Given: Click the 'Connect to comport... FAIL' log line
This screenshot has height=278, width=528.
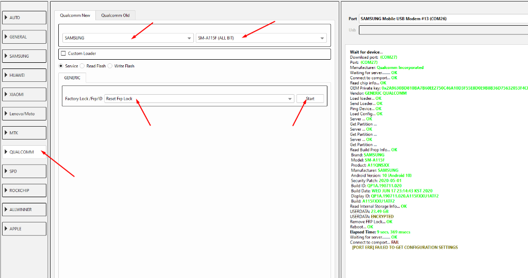Looking at the screenshot, I should [374, 242].
